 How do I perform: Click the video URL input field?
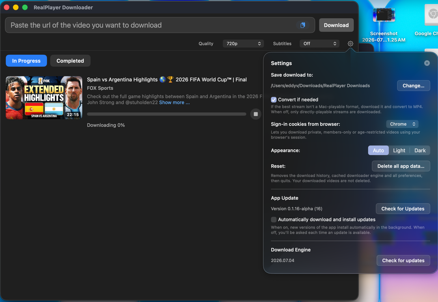(x=160, y=25)
